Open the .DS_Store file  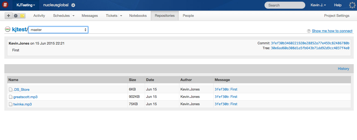21,89
